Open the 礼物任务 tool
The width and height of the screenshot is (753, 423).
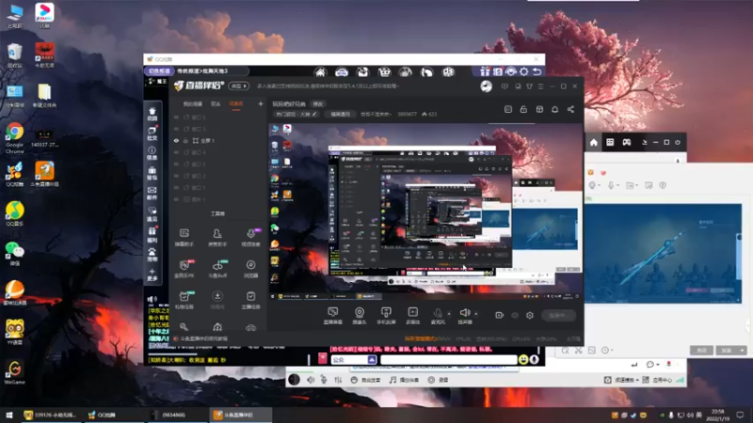[x=184, y=300]
